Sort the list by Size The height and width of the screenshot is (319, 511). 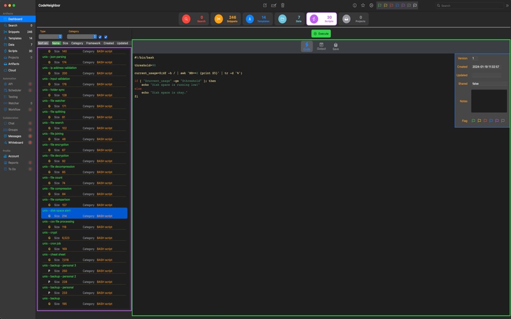coord(65,43)
